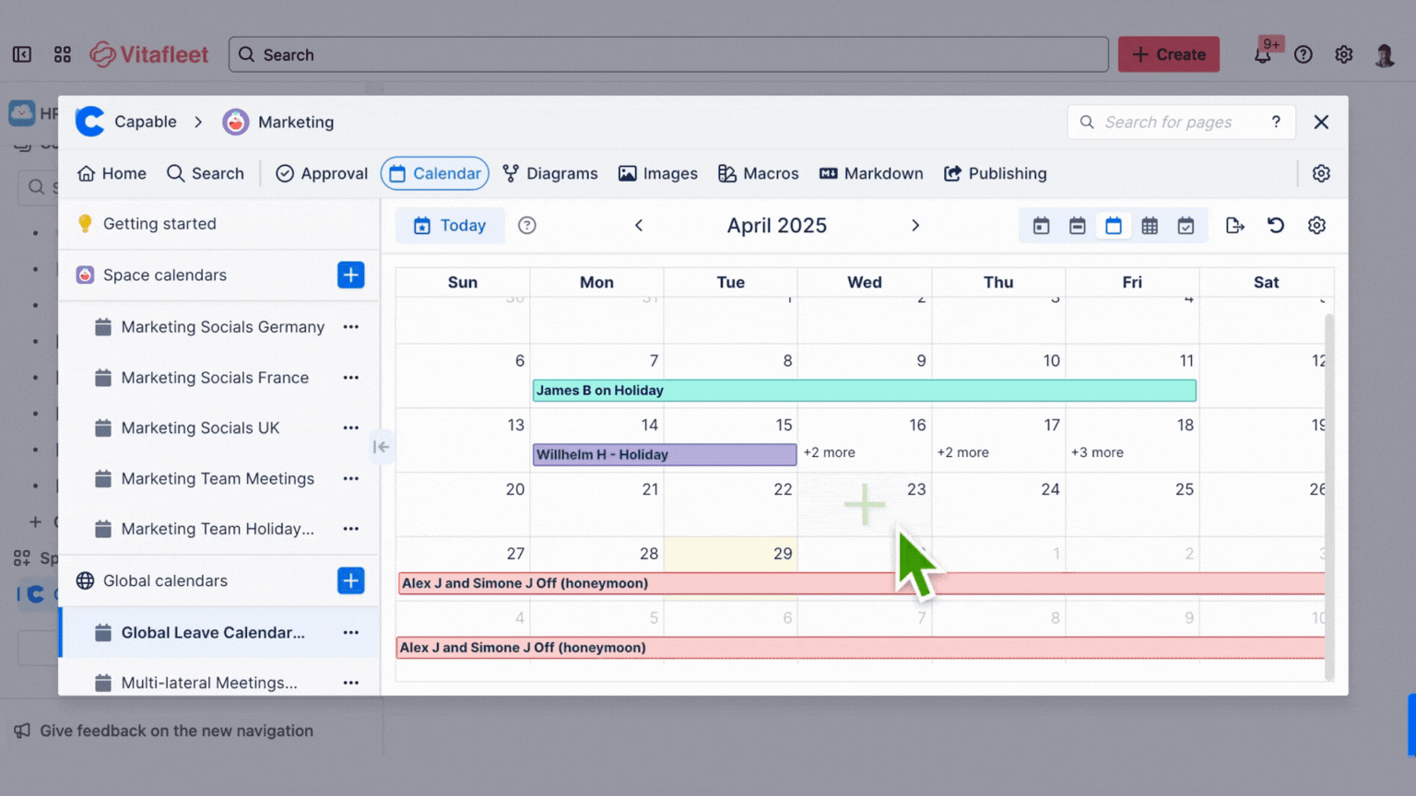Switch to the day view calendar icon
Viewport: 1416px width, 796px height.
1040,225
